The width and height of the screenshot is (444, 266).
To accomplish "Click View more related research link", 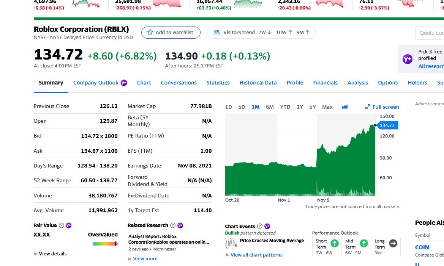I will pyautogui.click(x=145, y=259).
